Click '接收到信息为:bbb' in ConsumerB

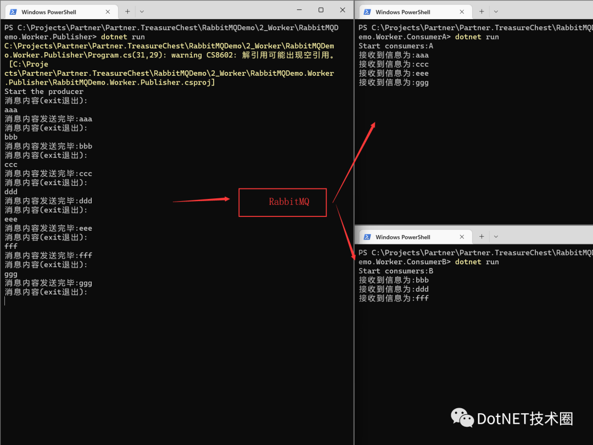click(394, 280)
